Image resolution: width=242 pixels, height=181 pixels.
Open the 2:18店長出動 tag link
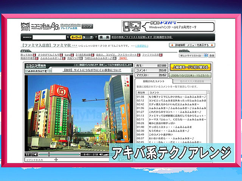83,55
